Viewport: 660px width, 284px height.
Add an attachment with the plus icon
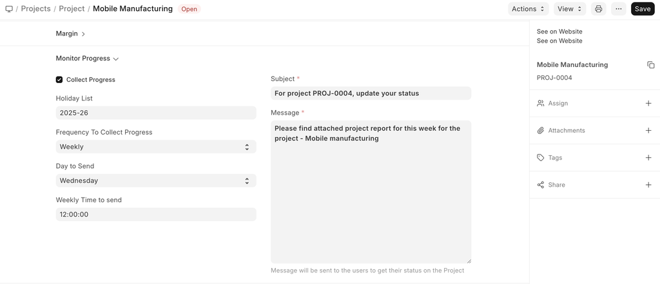click(648, 131)
